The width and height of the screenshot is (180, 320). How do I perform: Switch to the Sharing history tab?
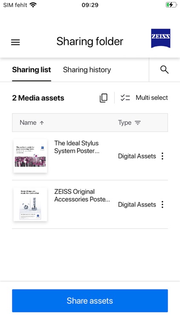click(87, 70)
